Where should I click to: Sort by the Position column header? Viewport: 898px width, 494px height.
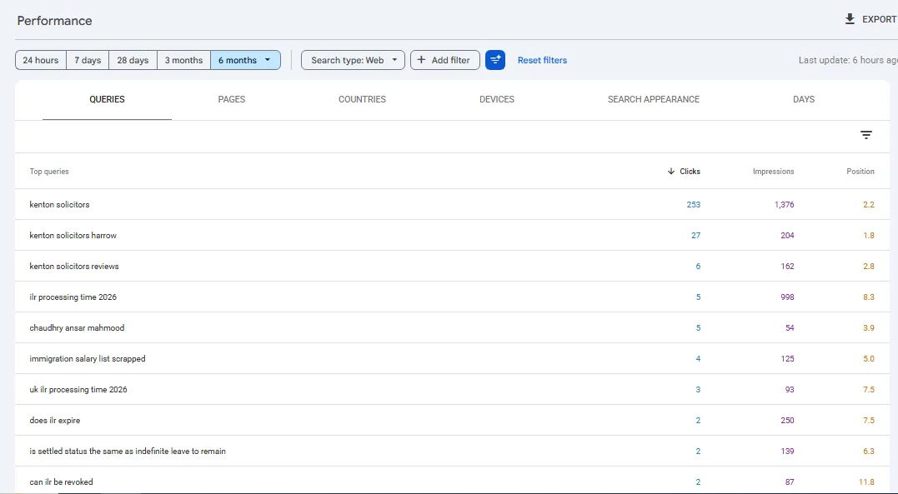click(x=860, y=171)
